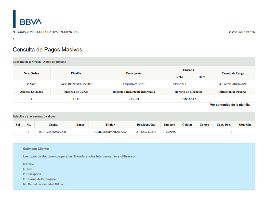This screenshot has height=201, width=264.
Task: Select order number 1229001
Action: tap(32, 84)
